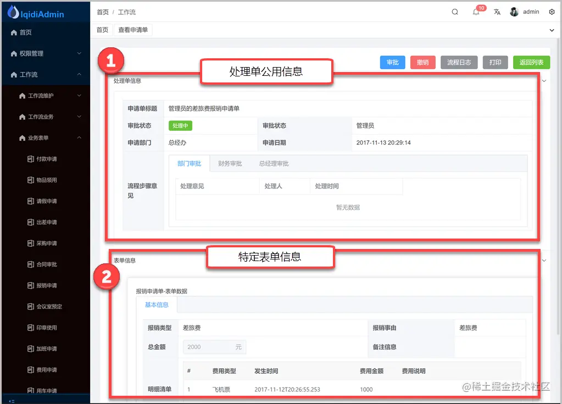Click the 处理中 status tag
The height and width of the screenshot is (404, 562).
pyautogui.click(x=180, y=125)
